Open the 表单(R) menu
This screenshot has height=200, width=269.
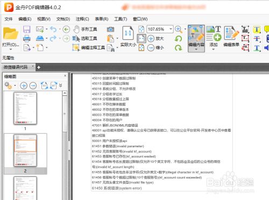pos(102,19)
